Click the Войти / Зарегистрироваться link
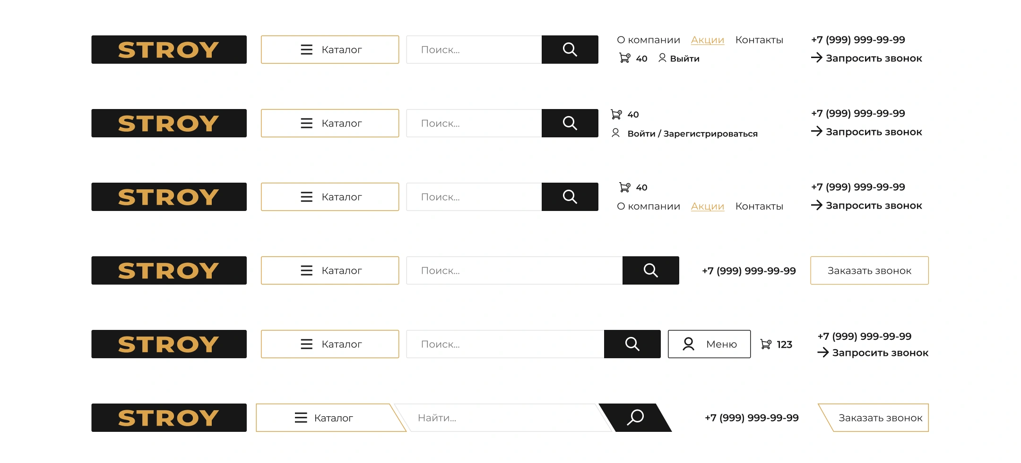 pyautogui.click(x=692, y=134)
